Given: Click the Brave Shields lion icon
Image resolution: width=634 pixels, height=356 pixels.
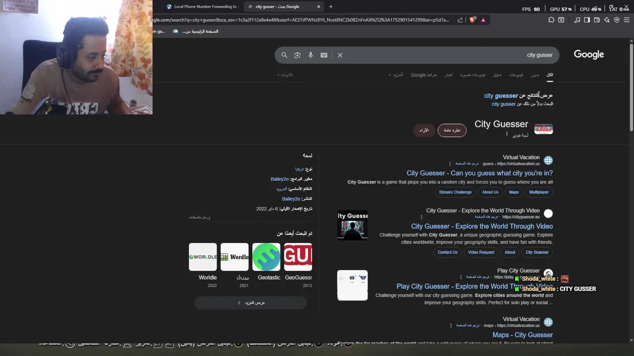Looking at the screenshot, I should pos(473,20).
